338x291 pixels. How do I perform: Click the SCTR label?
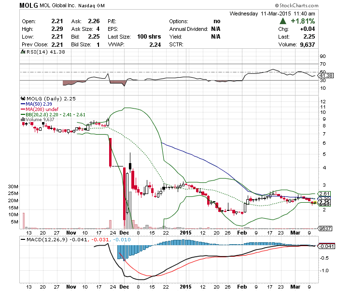point(176,44)
